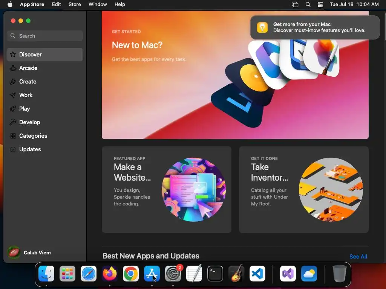Open Calub Viem account profile

click(x=29, y=252)
